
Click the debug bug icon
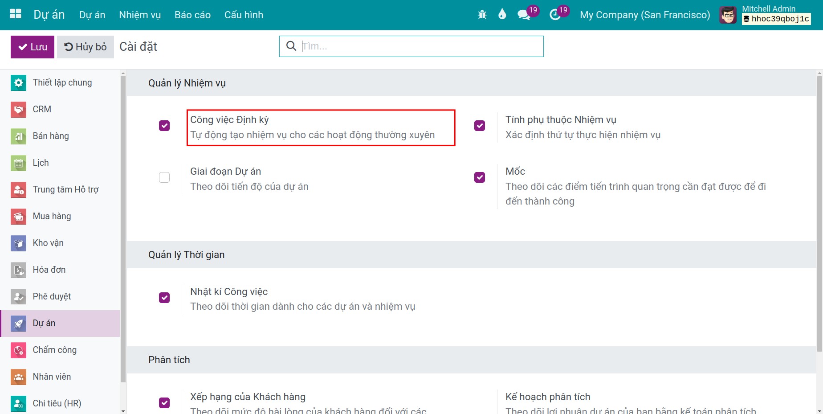[482, 15]
